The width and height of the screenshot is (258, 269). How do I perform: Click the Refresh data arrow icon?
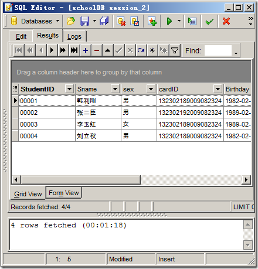pyautogui.click(x=141, y=50)
